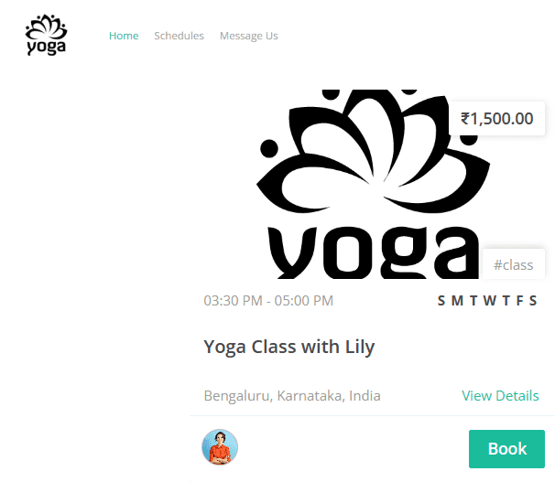Open the Message Us page
The image size is (555, 482).
(x=248, y=36)
